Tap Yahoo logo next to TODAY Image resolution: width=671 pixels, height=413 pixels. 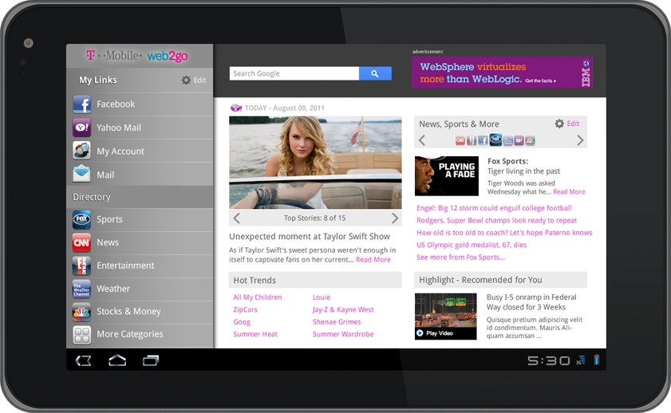click(236, 108)
